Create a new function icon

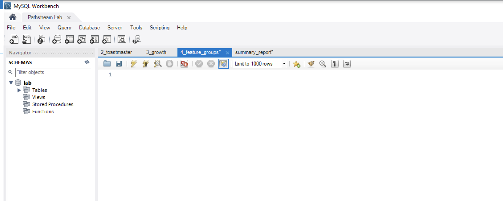coord(107,39)
